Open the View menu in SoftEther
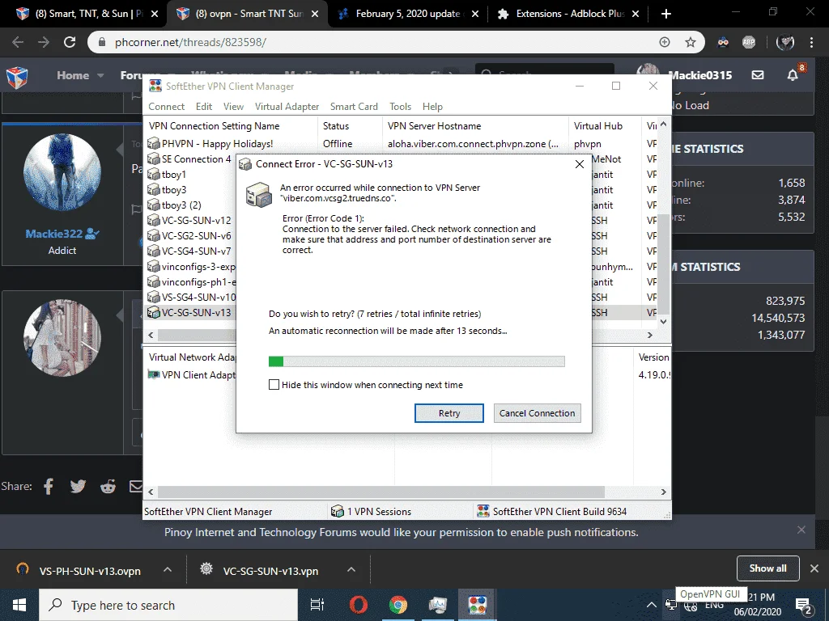 pos(233,107)
